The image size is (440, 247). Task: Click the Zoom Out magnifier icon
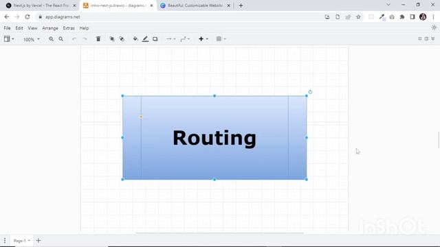61,39
